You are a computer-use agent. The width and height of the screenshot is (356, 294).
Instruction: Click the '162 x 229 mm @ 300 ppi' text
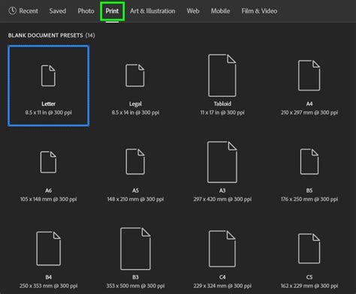pos(309,286)
